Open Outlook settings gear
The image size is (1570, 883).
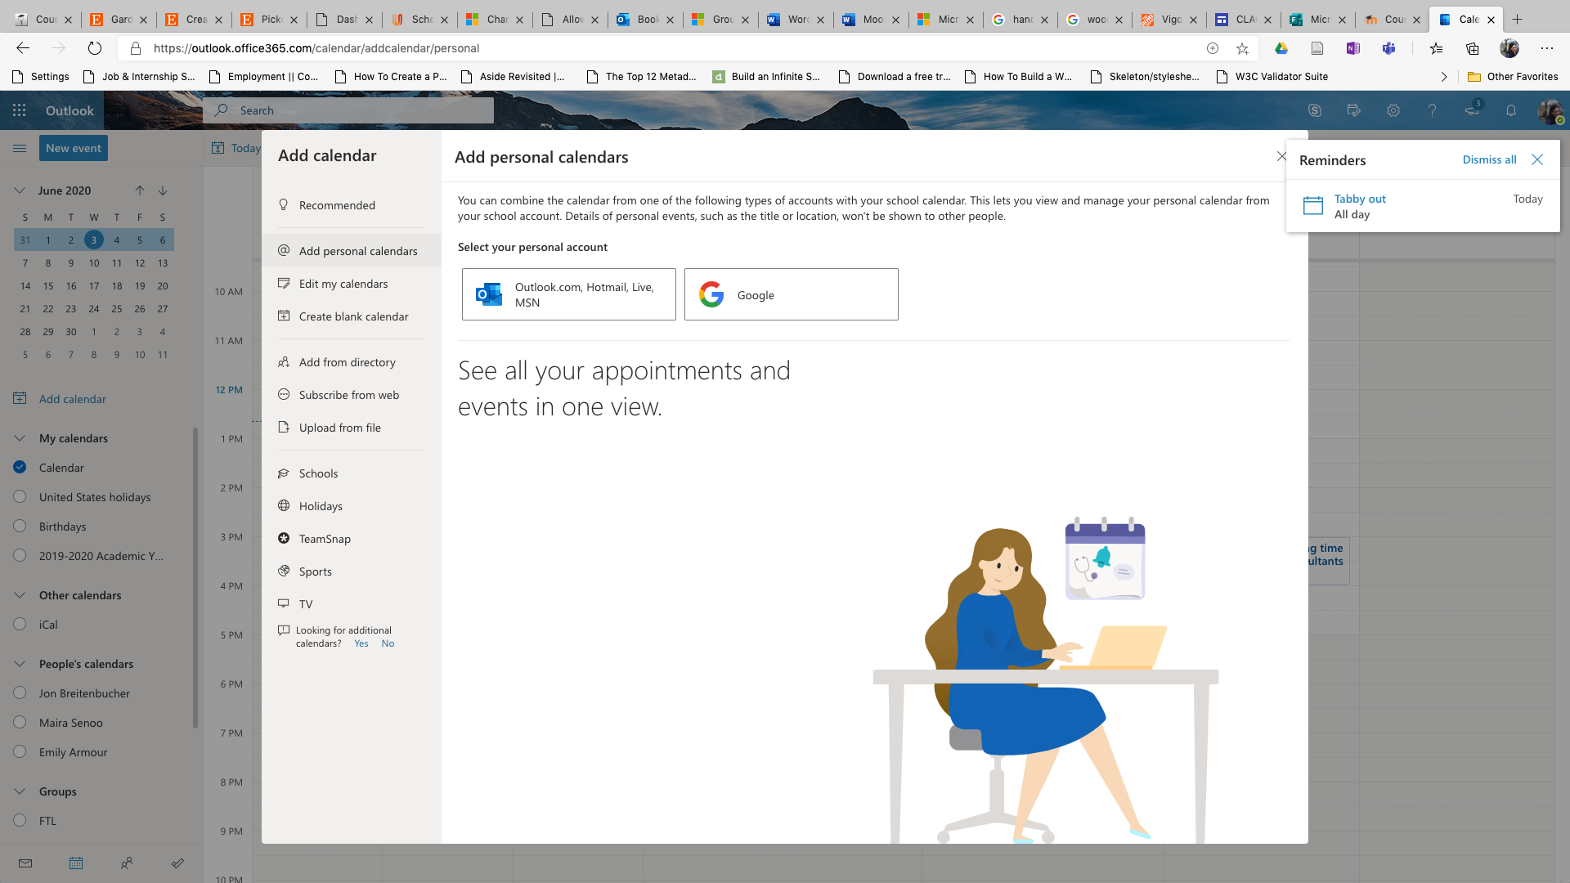point(1393,110)
